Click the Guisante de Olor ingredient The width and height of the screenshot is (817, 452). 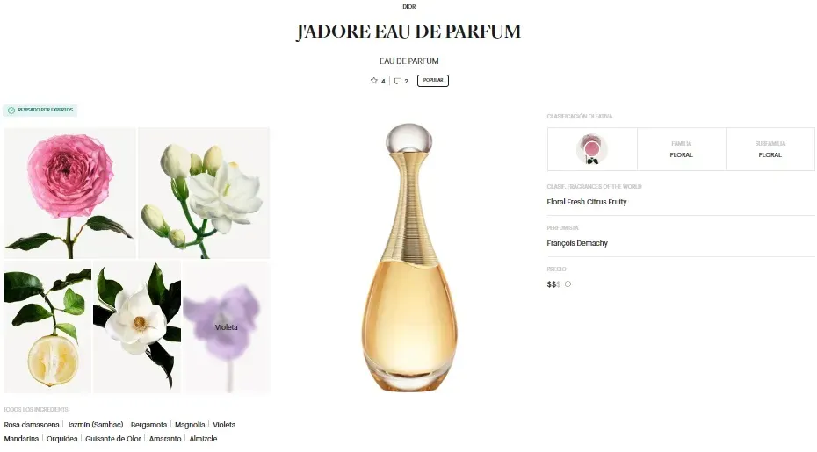[113, 439]
